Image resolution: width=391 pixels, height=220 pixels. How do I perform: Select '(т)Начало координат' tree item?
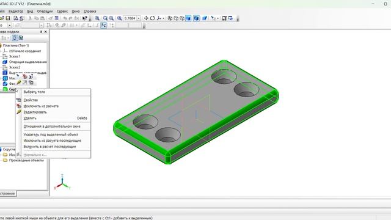coord(25,51)
